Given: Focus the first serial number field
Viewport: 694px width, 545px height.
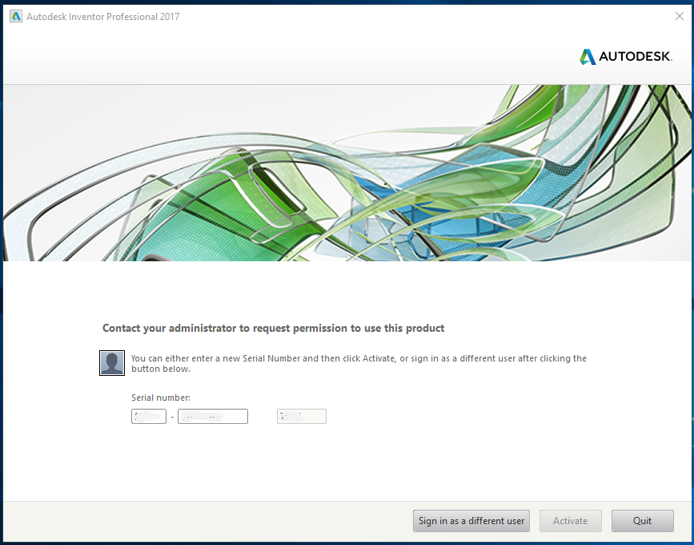Looking at the screenshot, I should (x=149, y=417).
